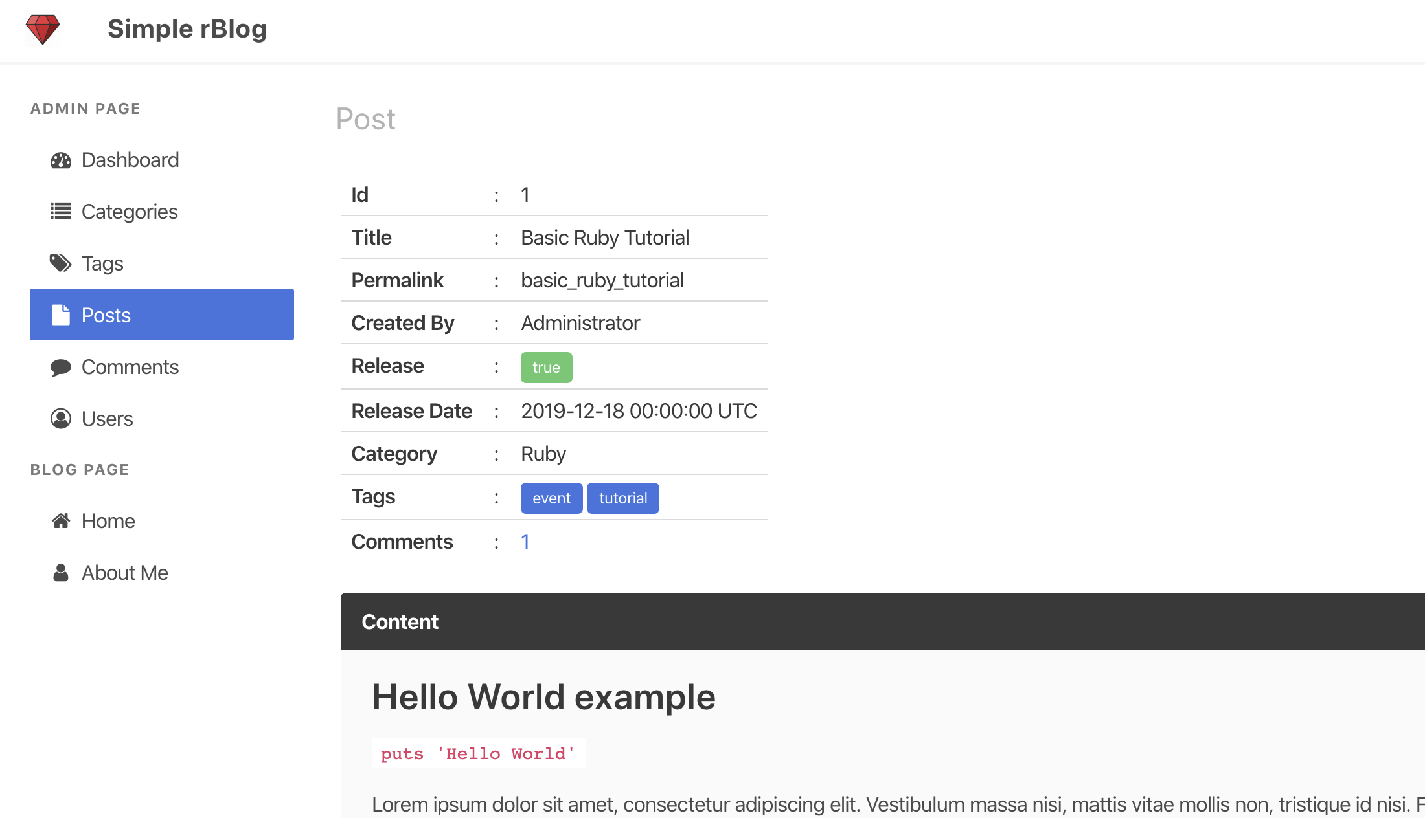Click the red ruby gem logo

pyautogui.click(x=43, y=29)
